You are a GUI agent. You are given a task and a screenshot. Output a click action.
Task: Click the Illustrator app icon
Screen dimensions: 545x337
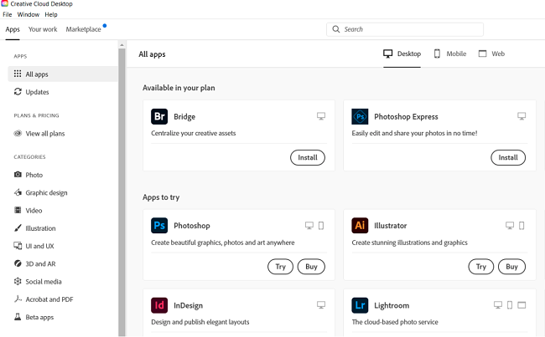[360, 225]
